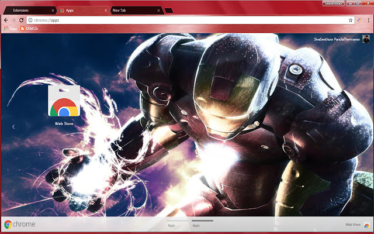Screen dimensions: 374x234
Task: Reload the current page
Action: (21, 20)
